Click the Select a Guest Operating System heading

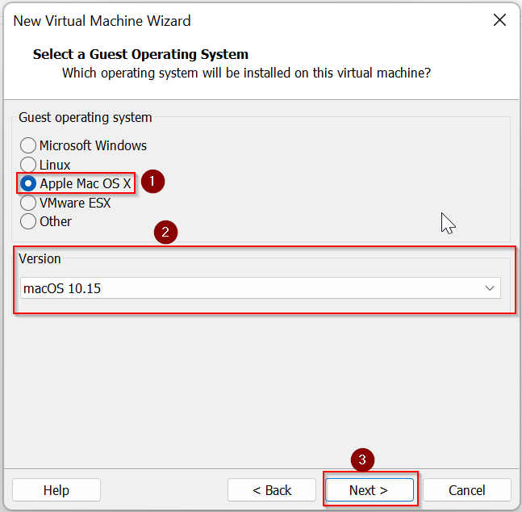pos(140,55)
